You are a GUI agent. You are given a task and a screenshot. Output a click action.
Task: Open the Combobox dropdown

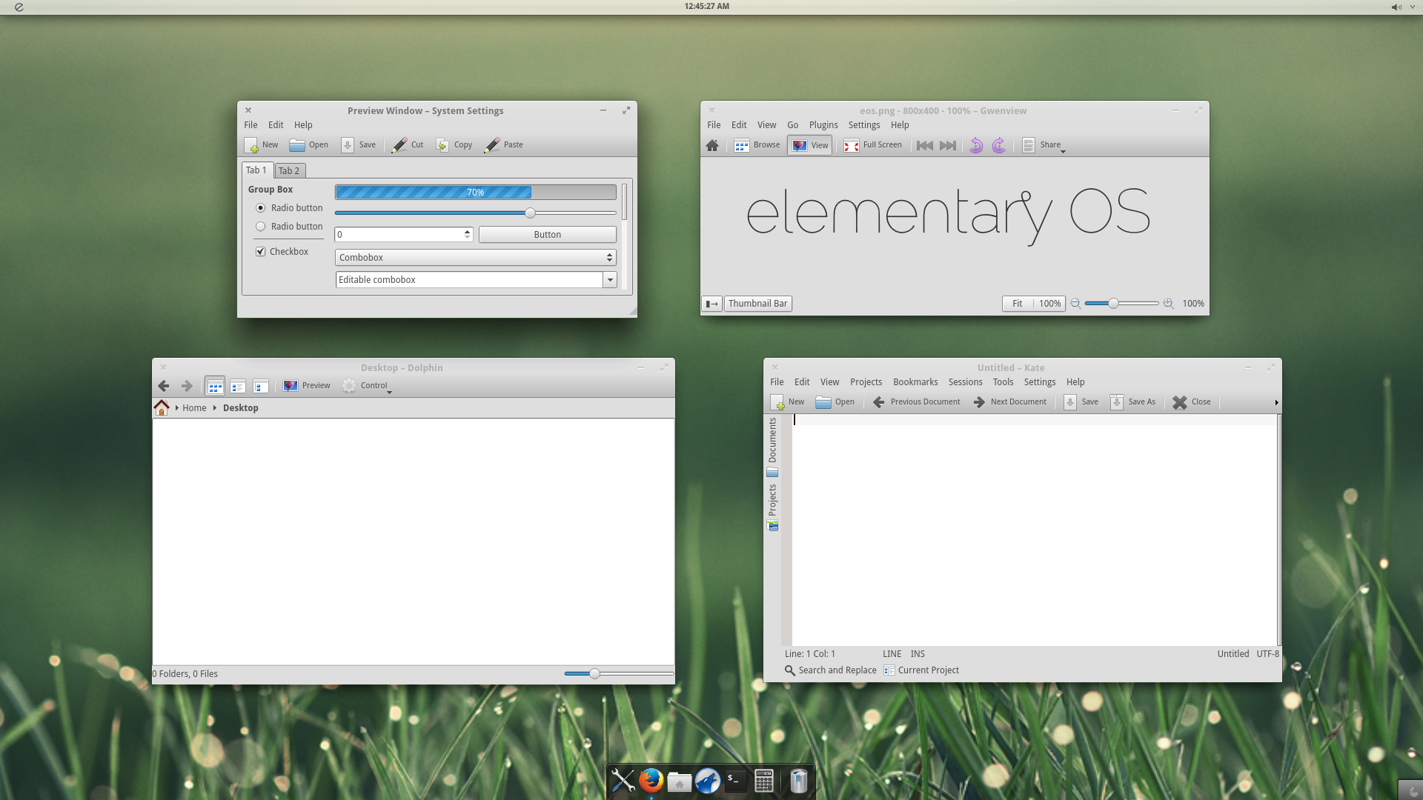(x=475, y=258)
